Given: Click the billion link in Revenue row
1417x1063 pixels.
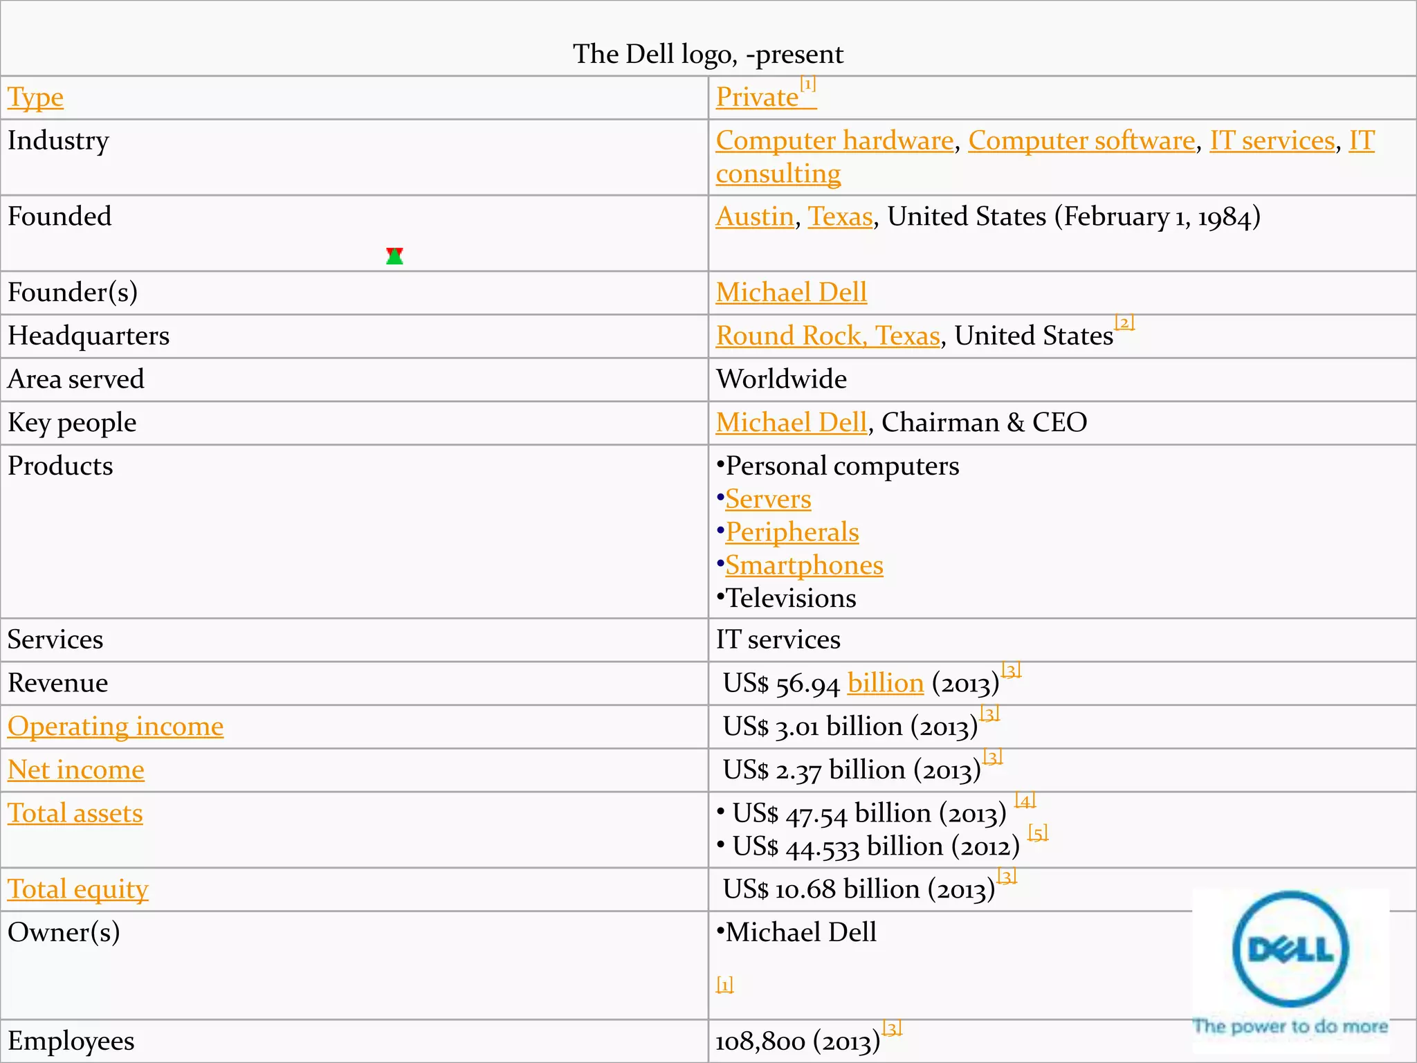Looking at the screenshot, I should point(885,684).
